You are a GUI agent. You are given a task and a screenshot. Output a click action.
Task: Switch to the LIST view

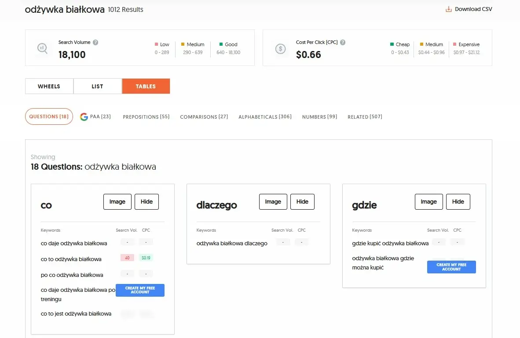pyautogui.click(x=97, y=87)
